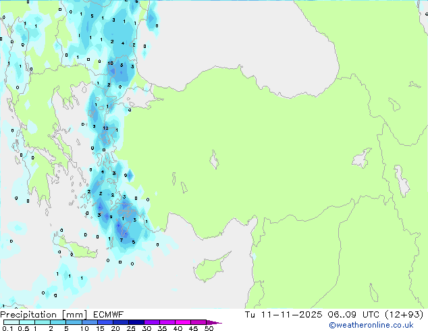The width and height of the screenshot is (428, 331).
Task: Click the '25' legend scale label
Action: (131, 328)
